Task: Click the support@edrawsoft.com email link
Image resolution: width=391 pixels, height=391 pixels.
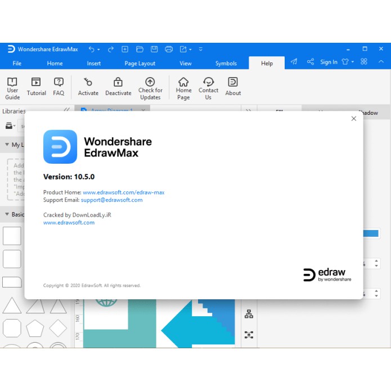Action: click(x=111, y=200)
